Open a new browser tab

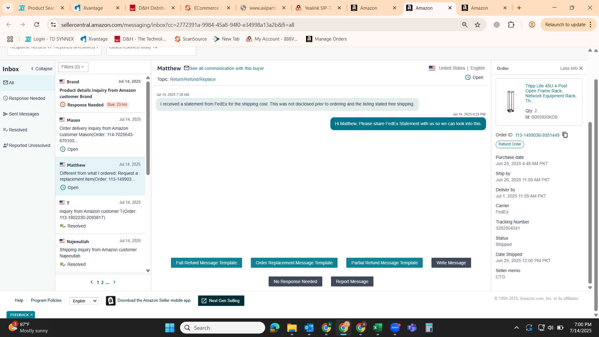click(x=519, y=8)
